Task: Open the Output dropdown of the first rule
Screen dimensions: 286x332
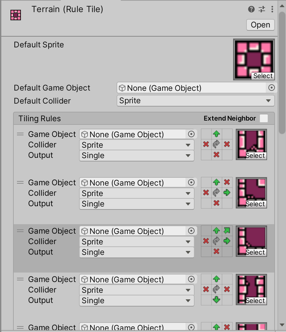Action: [136, 156]
